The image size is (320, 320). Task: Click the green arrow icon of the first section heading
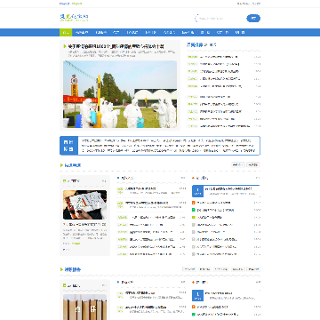(x=61, y=165)
